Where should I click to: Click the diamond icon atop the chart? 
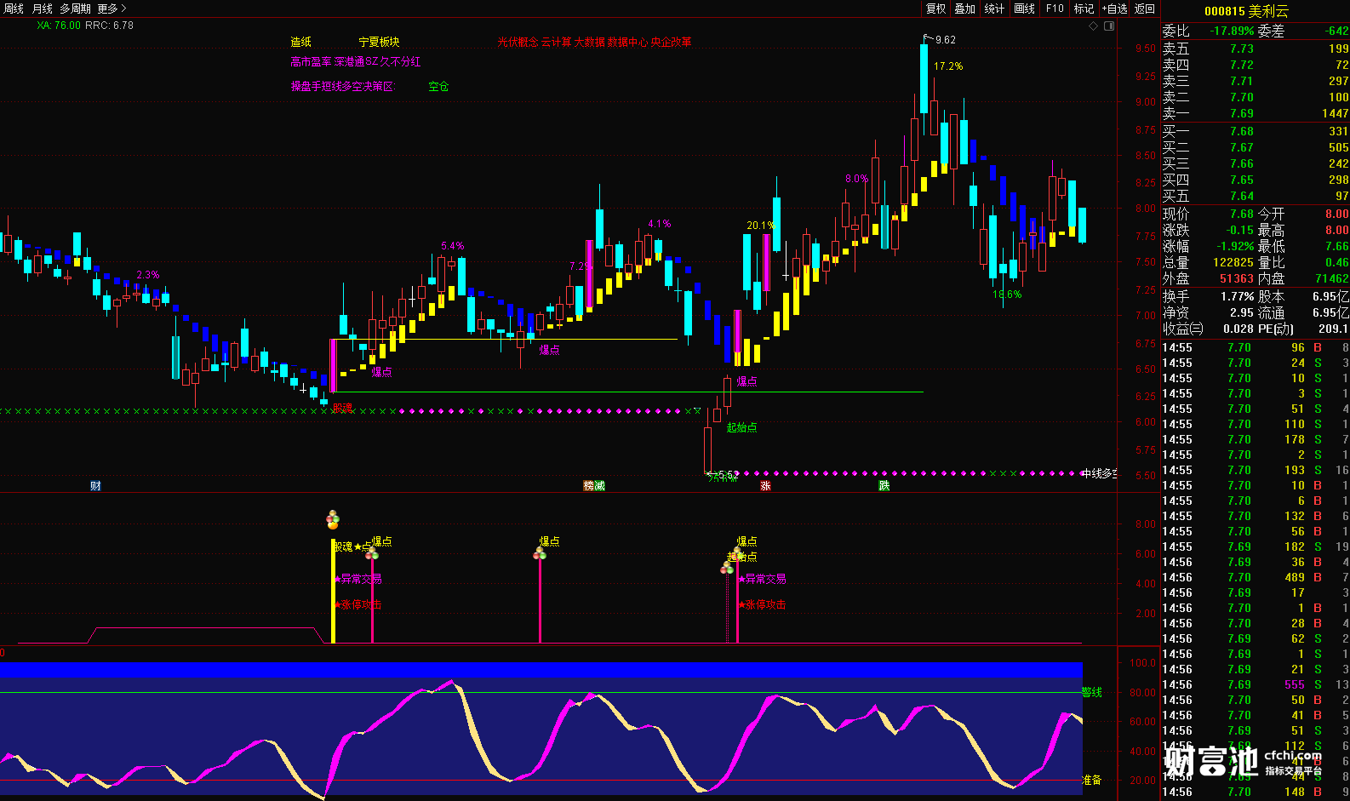(x=1094, y=26)
